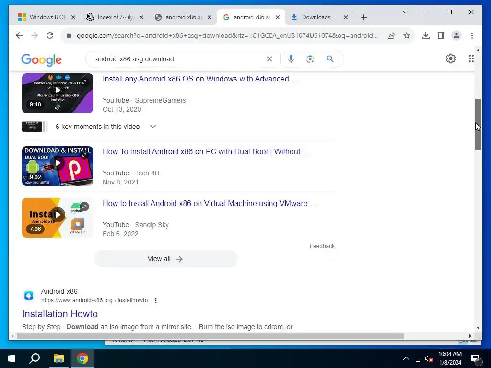Open Windows taskbar search
Viewport: 491px width, 368px height.
[x=35, y=358]
